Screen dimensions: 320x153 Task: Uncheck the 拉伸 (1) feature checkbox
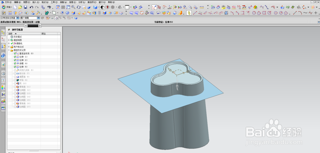pos(15,57)
